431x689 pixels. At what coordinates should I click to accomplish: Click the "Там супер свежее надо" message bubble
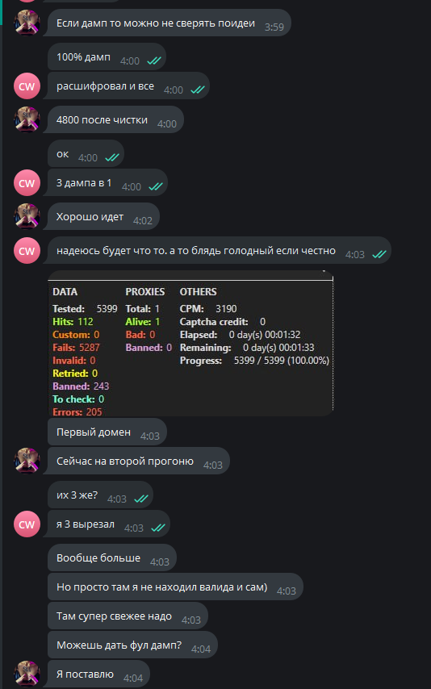click(x=128, y=616)
